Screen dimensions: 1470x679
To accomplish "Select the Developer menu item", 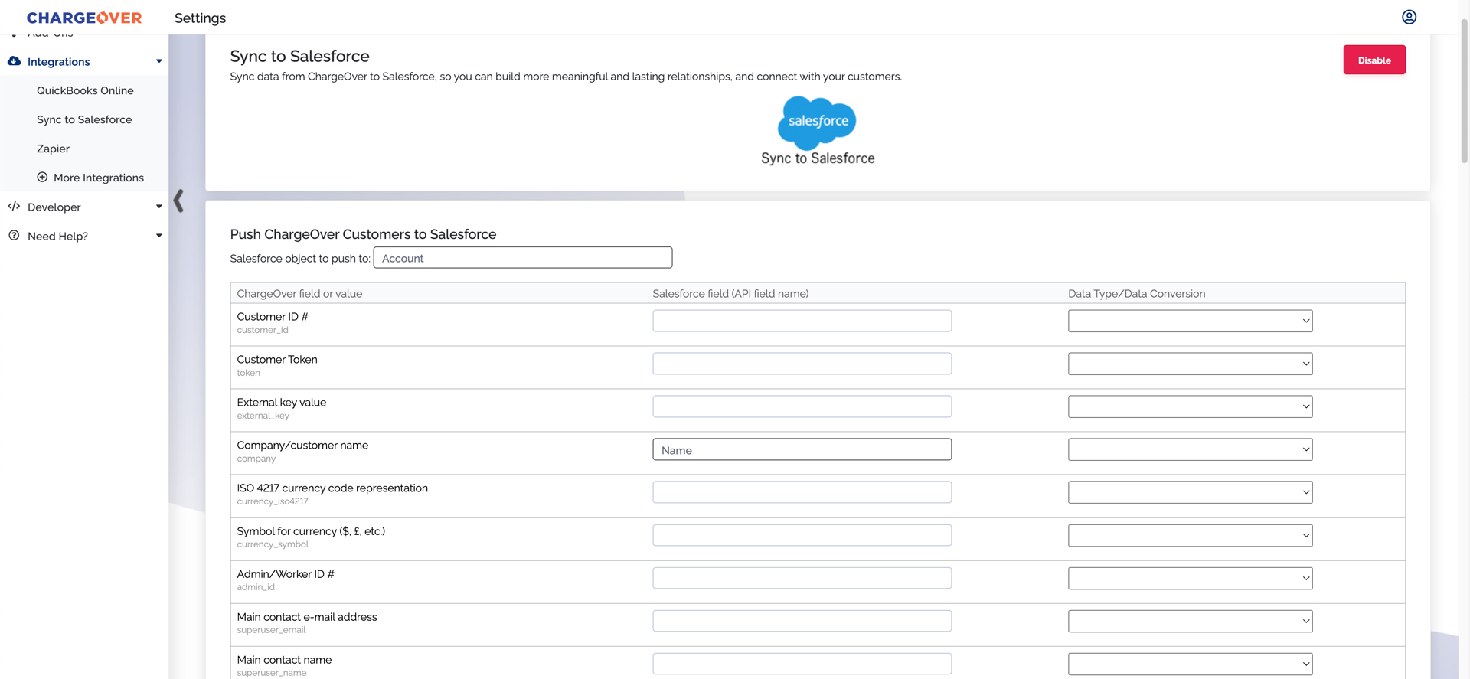I will 54,207.
